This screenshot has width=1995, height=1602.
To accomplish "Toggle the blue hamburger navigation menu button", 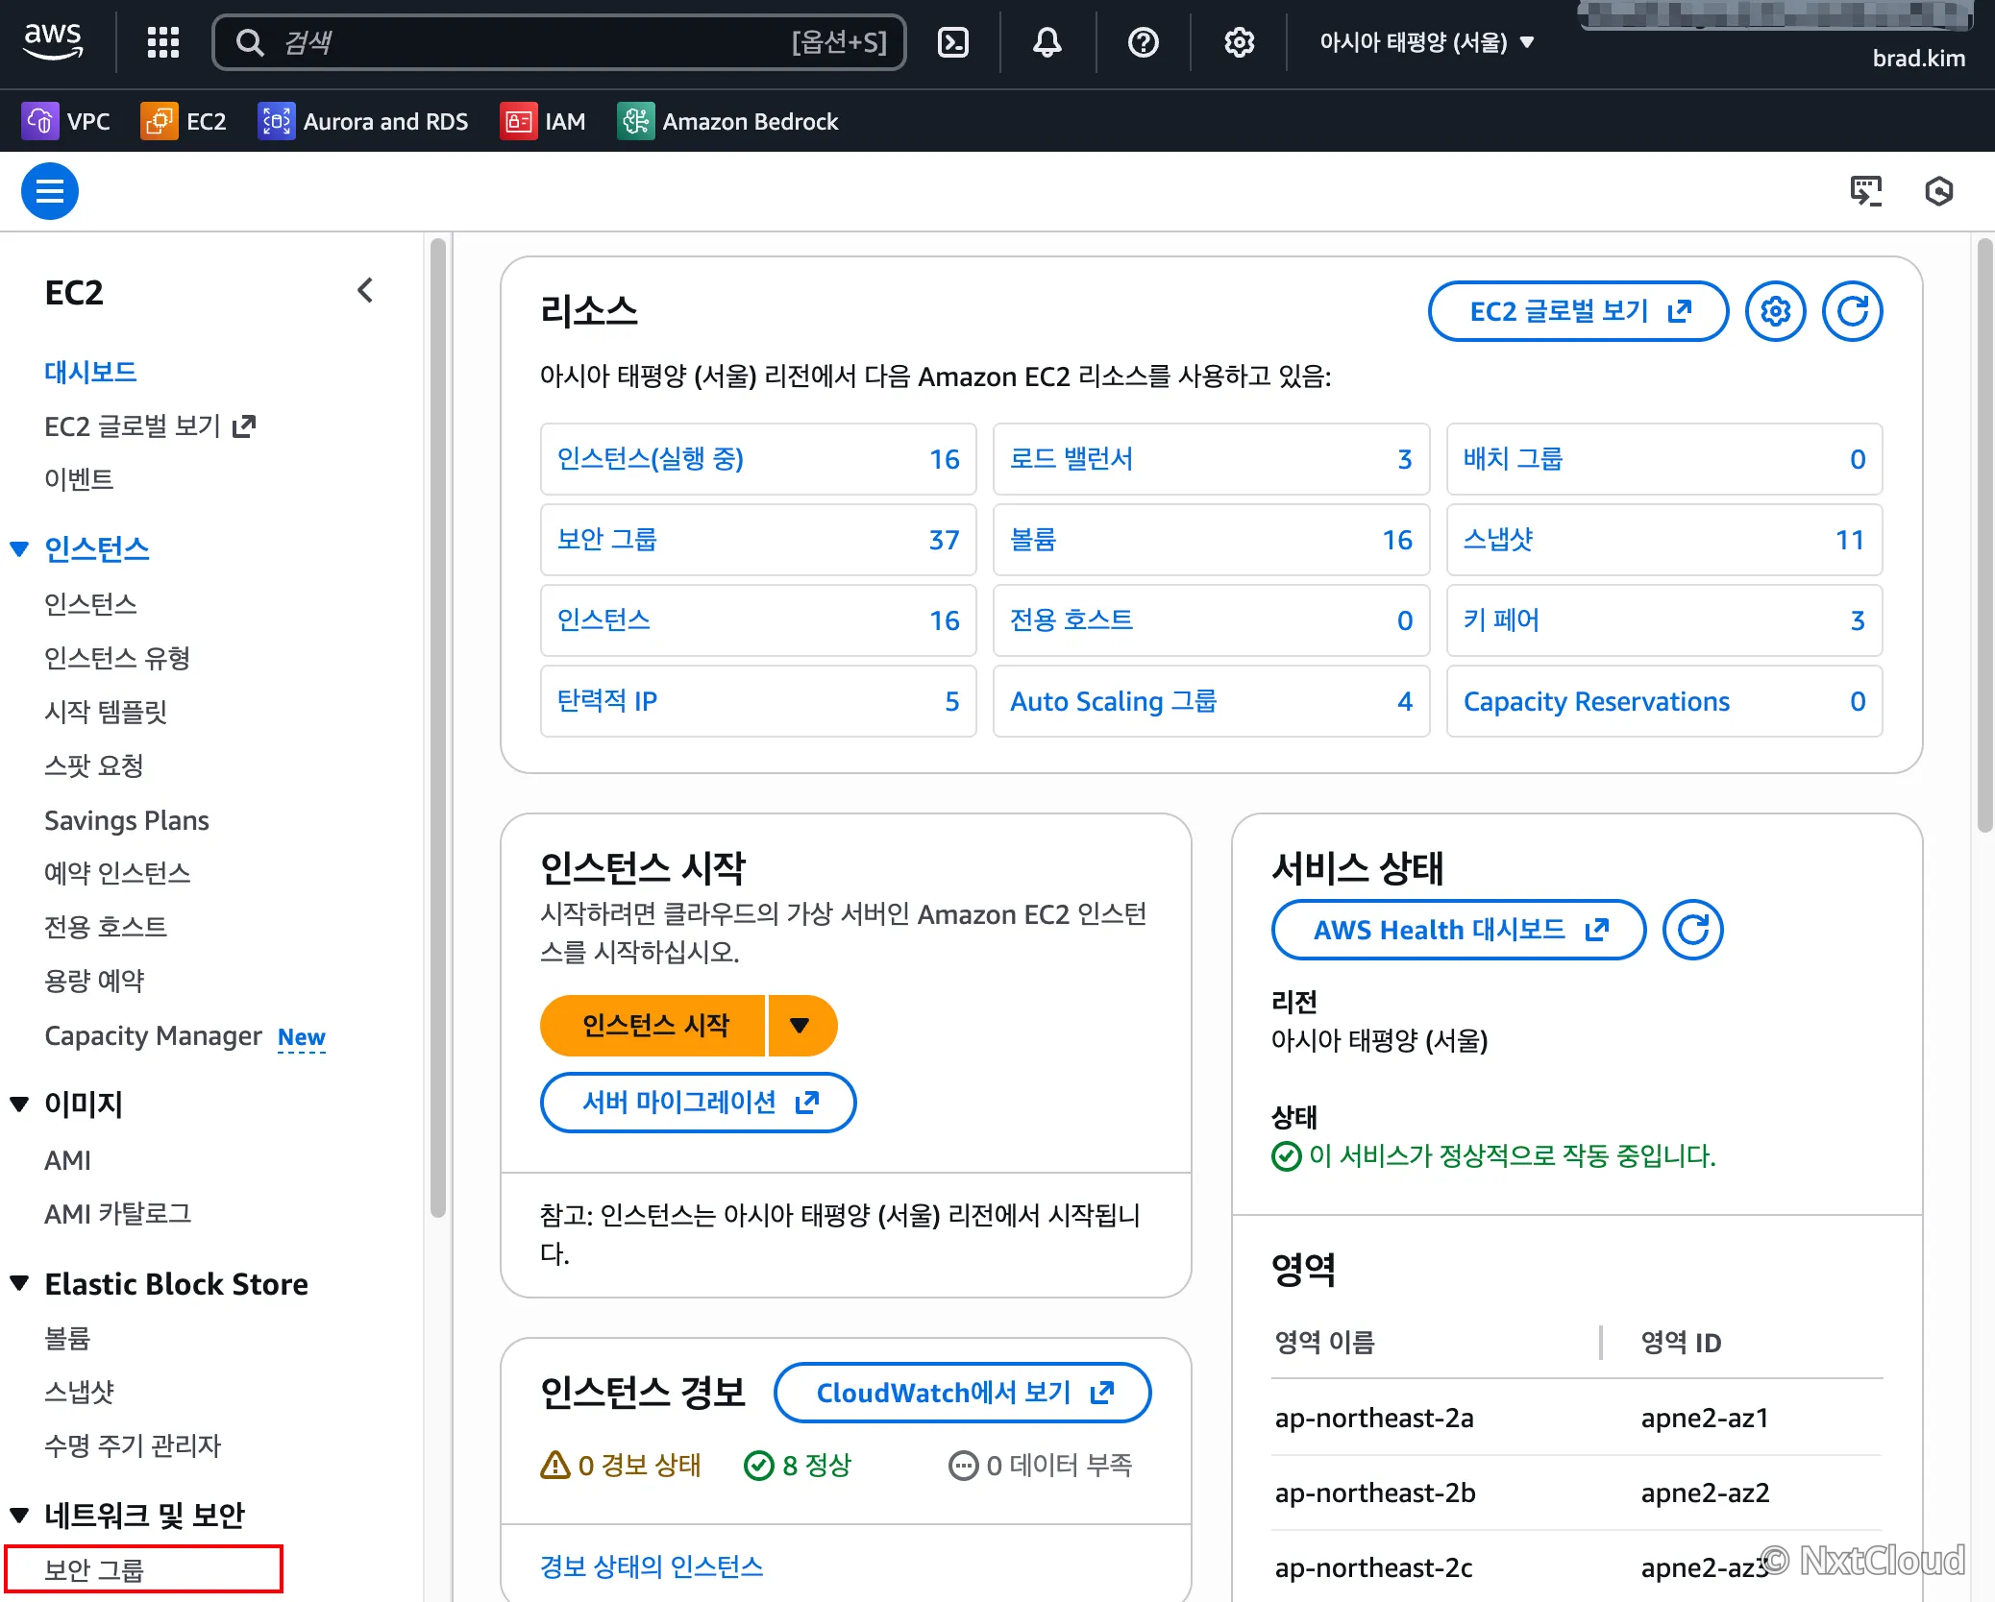I will pos(50,191).
